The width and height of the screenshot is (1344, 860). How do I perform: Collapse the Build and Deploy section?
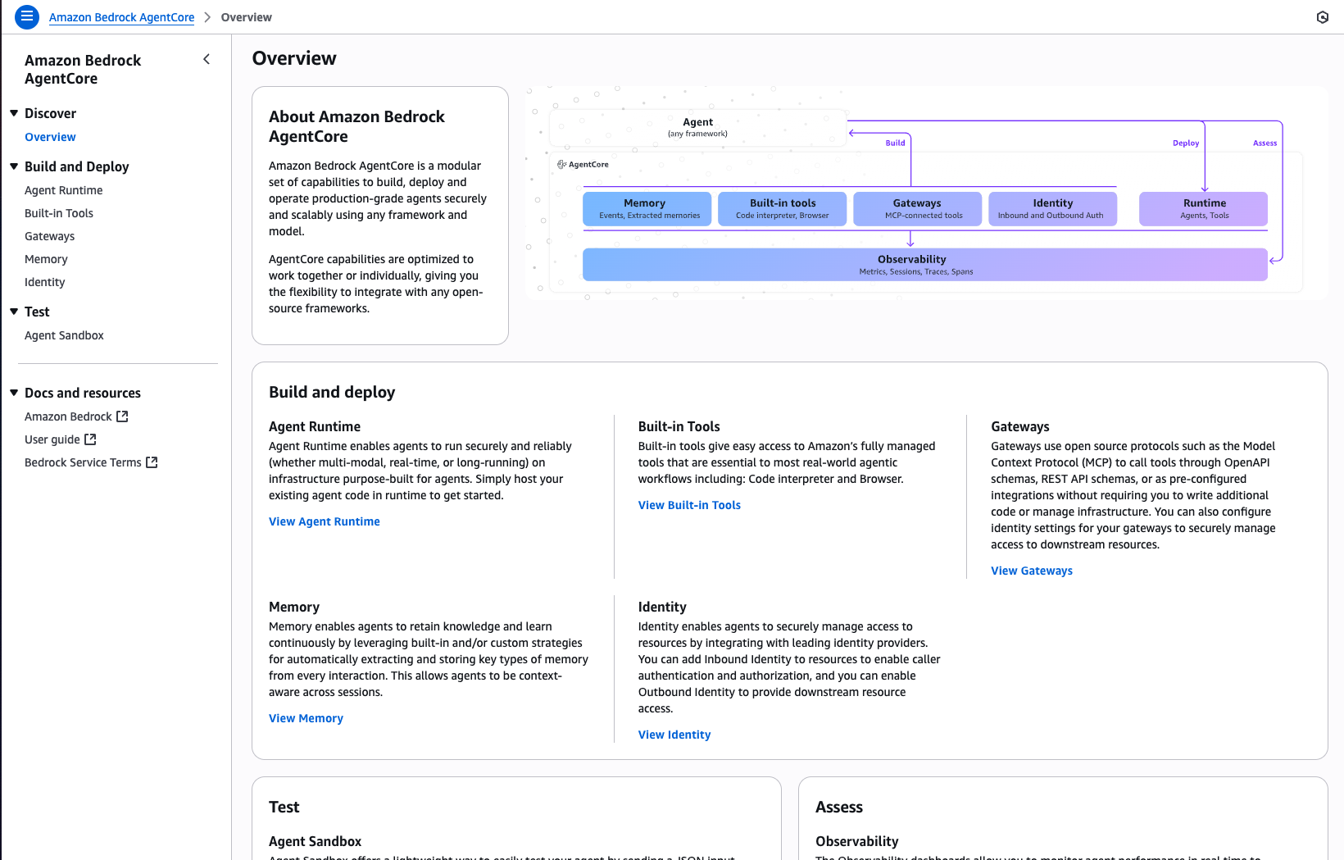pos(13,166)
